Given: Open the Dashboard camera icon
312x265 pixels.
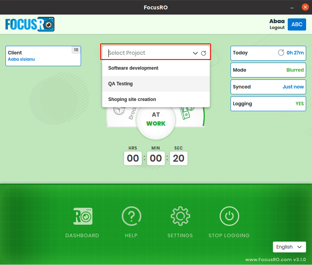Looking at the screenshot, I should [83, 216].
